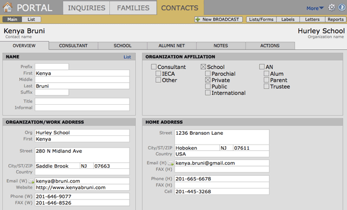The width and height of the screenshot is (347, 210).
Task: Select the OVERVIEW sub-tab
Action: 24,46
